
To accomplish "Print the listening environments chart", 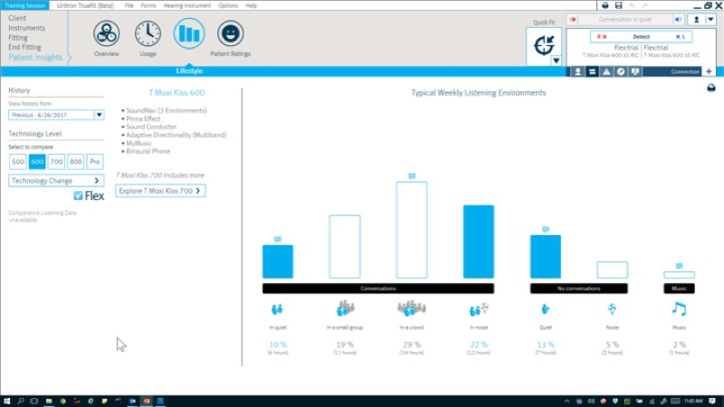I will [711, 88].
